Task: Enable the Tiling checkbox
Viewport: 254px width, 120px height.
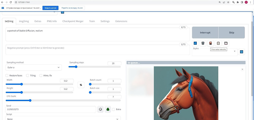Action: click(x=28, y=76)
